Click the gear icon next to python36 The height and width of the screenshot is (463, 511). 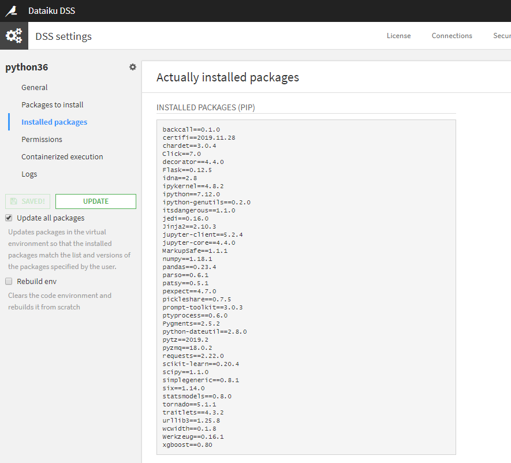tap(133, 67)
